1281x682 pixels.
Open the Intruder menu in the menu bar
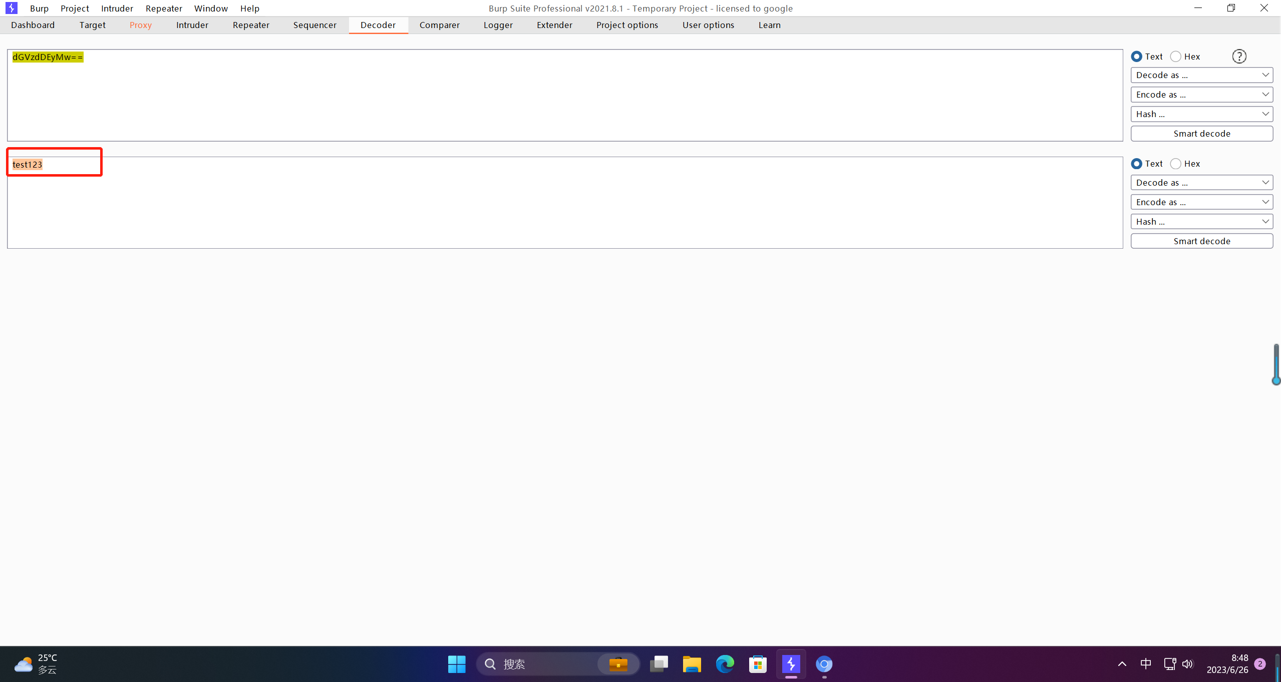(117, 9)
